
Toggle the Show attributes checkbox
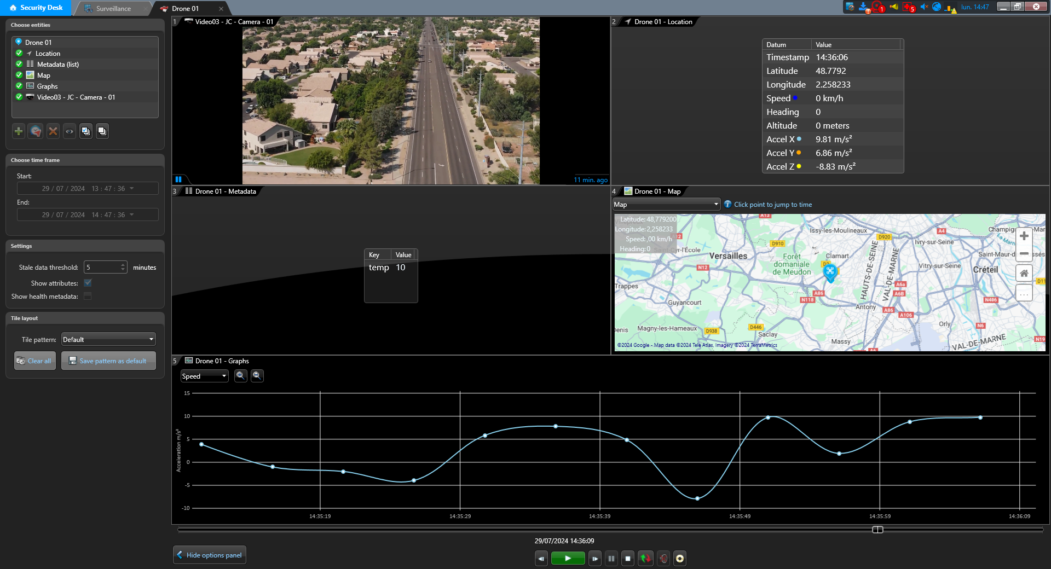88,283
